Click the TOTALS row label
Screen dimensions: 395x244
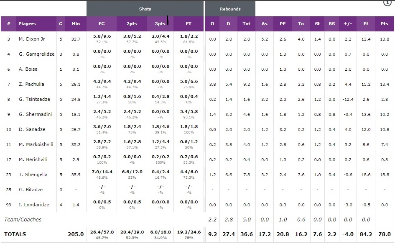15,234
